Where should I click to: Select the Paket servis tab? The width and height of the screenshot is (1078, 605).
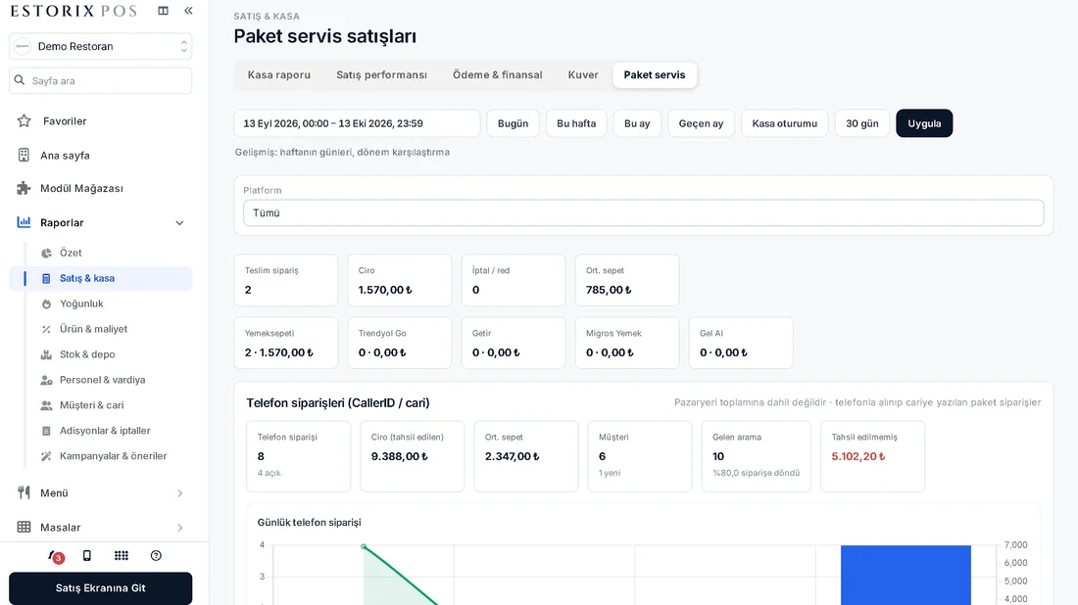tap(655, 74)
